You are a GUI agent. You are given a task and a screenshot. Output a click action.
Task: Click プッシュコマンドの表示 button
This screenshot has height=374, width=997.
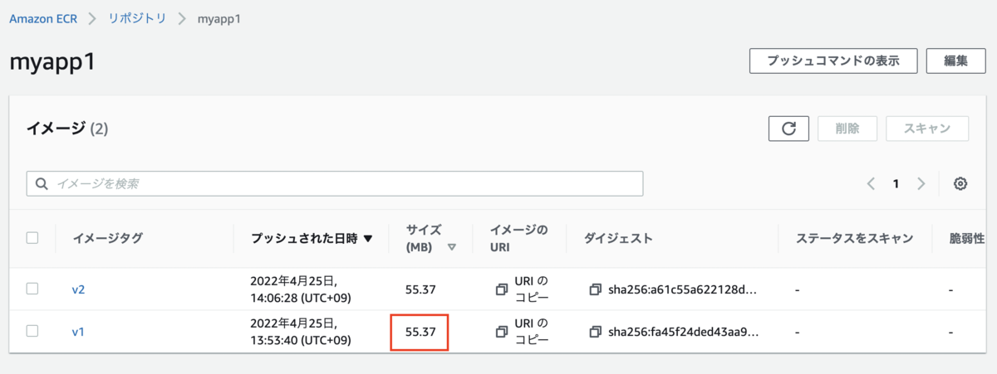pyautogui.click(x=832, y=61)
